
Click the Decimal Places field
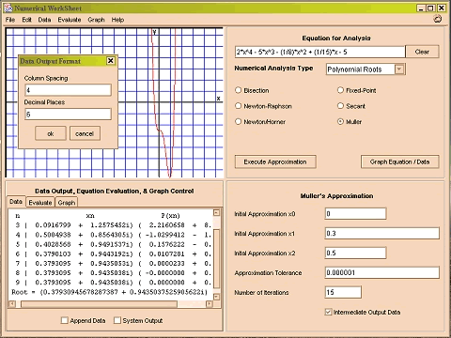pos(68,115)
